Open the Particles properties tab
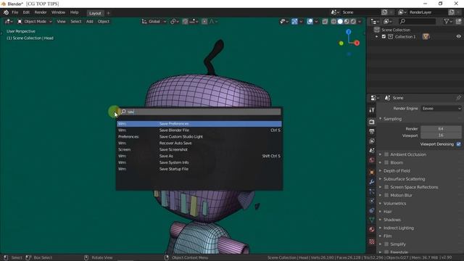 (372, 191)
